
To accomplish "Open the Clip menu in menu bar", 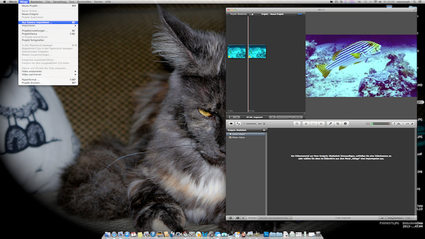I will coord(48,2).
